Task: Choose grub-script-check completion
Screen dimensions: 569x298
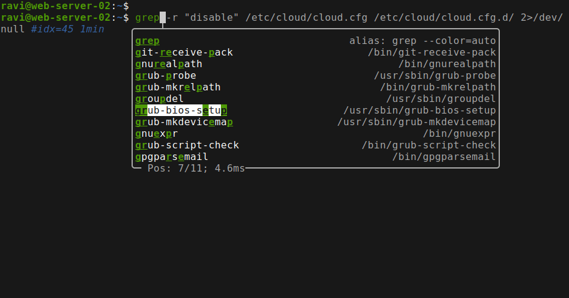Action: [x=315, y=145]
